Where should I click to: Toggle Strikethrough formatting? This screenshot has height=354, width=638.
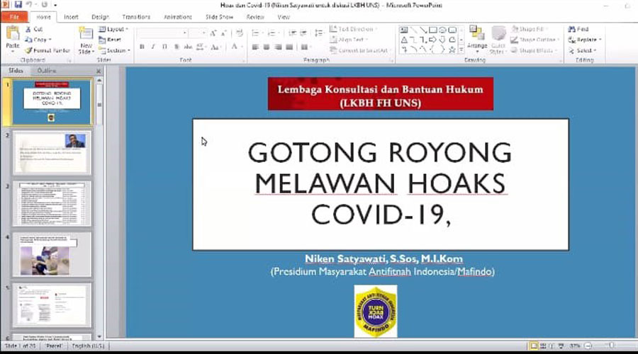[x=188, y=47]
